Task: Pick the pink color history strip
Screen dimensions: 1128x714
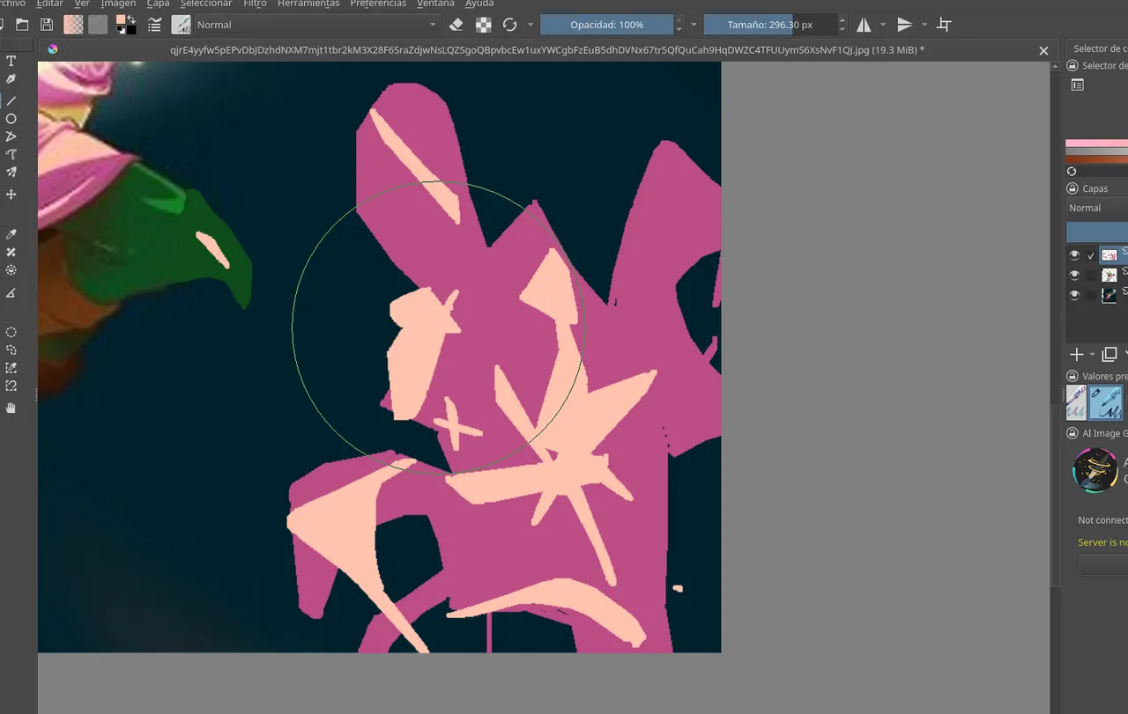Action: 1096,143
